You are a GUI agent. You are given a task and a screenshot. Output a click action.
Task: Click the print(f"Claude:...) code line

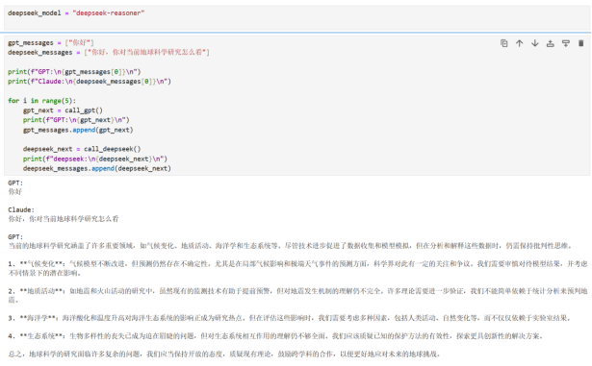point(90,82)
